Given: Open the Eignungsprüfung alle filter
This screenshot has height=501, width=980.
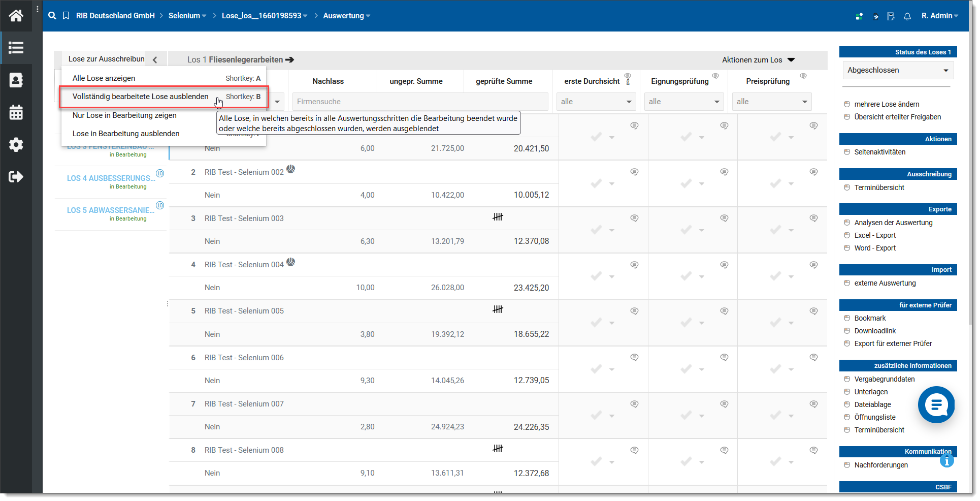Looking at the screenshot, I should tap(684, 102).
